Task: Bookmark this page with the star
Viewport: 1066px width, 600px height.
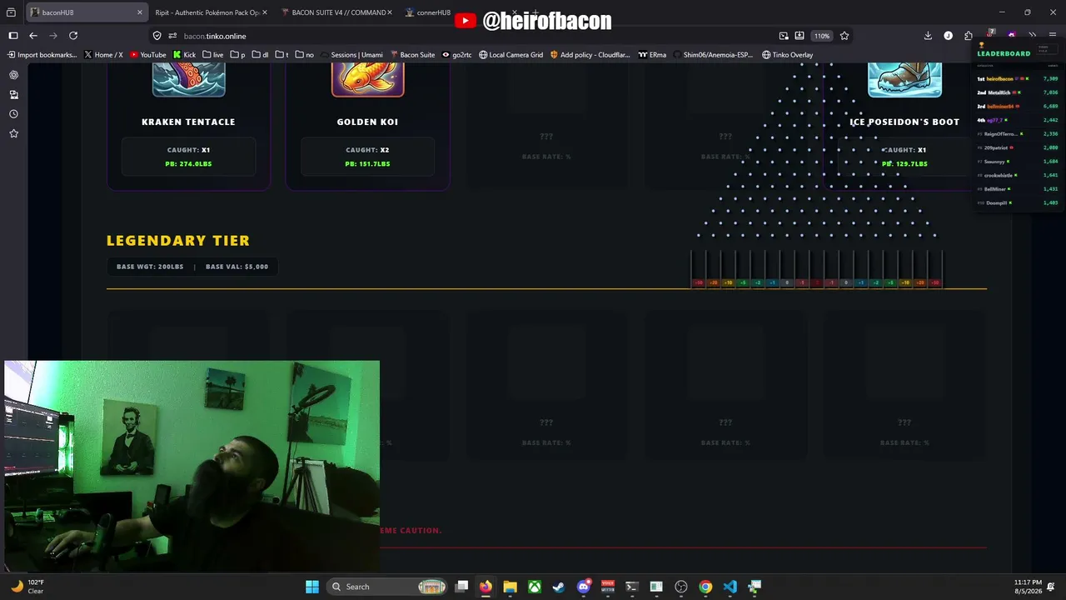Action: coord(844,36)
